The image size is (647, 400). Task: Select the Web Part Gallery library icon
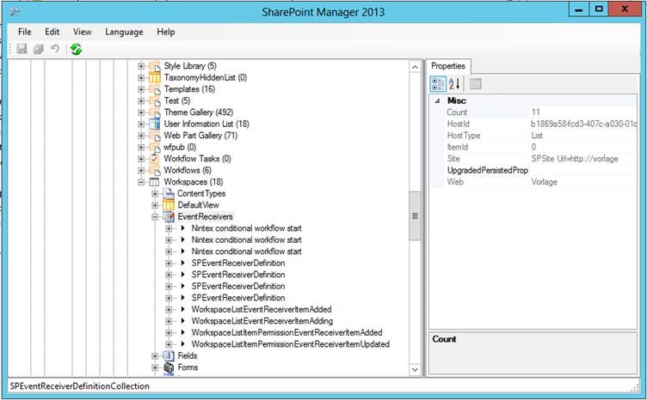pos(155,136)
